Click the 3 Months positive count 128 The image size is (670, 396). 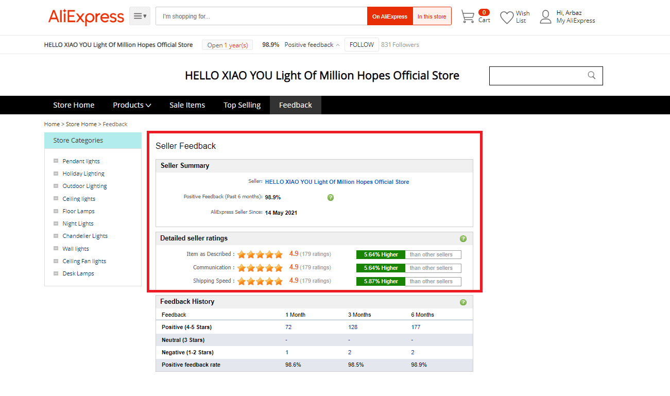point(353,327)
